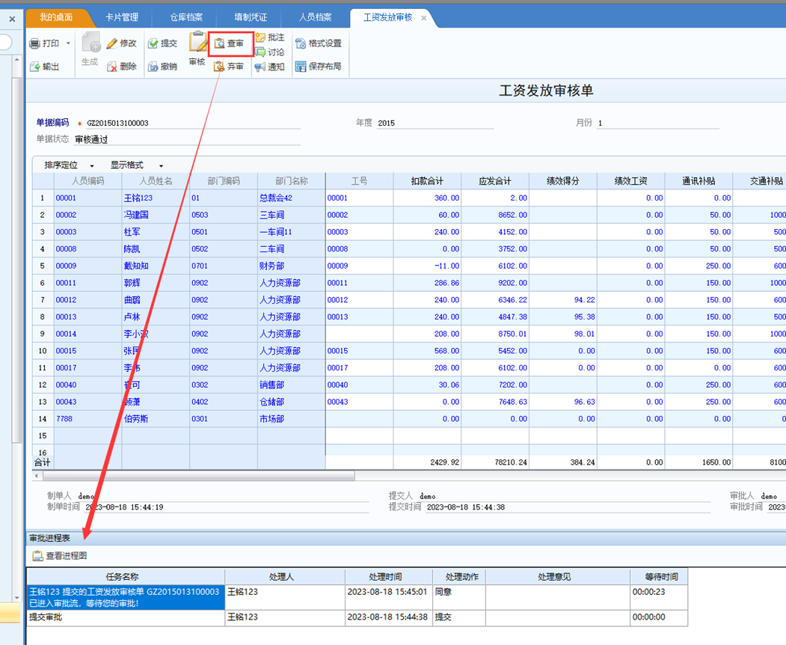Click the 应发合计 column header
This screenshot has height=645, width=786.
(495, 181)
